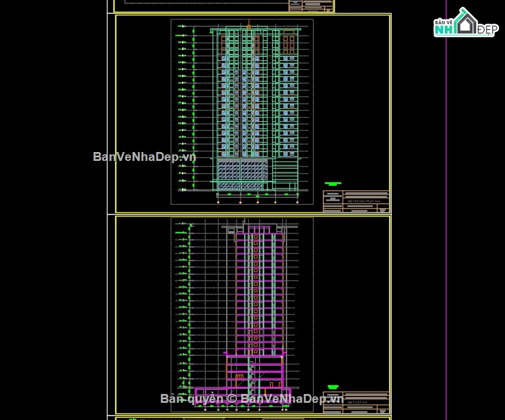Pick the green scale label above elevation title block

(333, 184)
